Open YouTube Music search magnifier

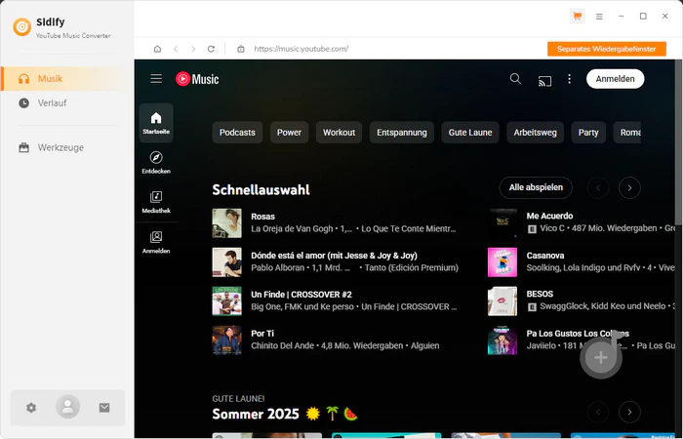pyautogui.click(x=515, y=79)
